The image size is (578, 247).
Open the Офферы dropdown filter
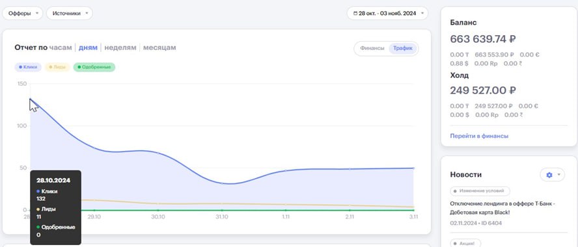tap(23, 13)
